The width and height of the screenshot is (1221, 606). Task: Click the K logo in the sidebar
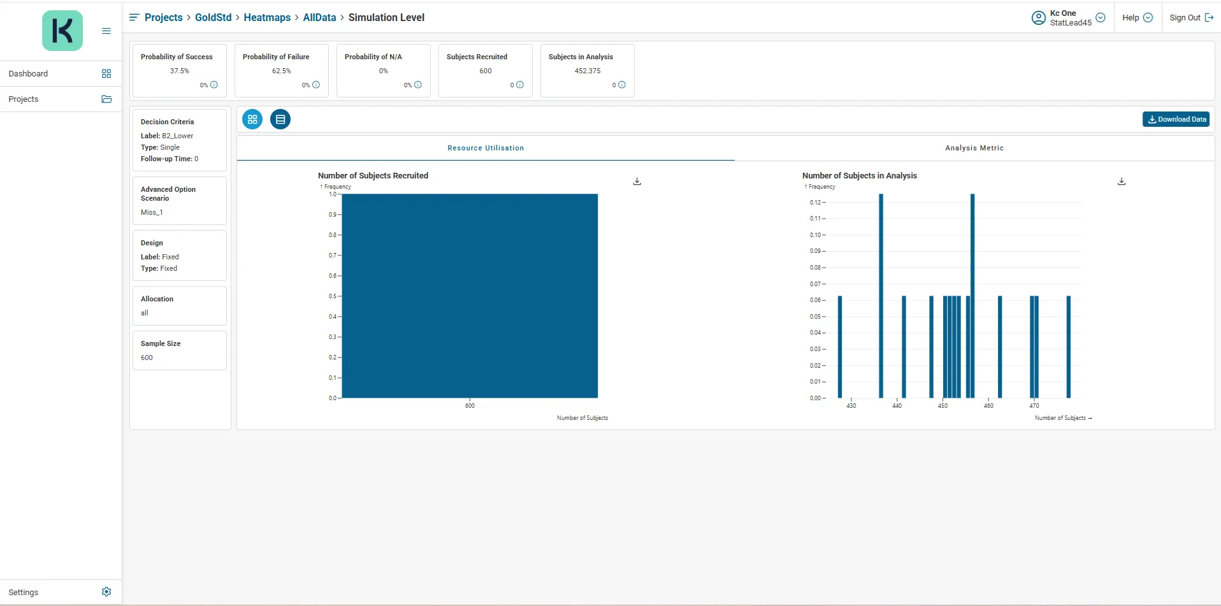coord(62,31)
